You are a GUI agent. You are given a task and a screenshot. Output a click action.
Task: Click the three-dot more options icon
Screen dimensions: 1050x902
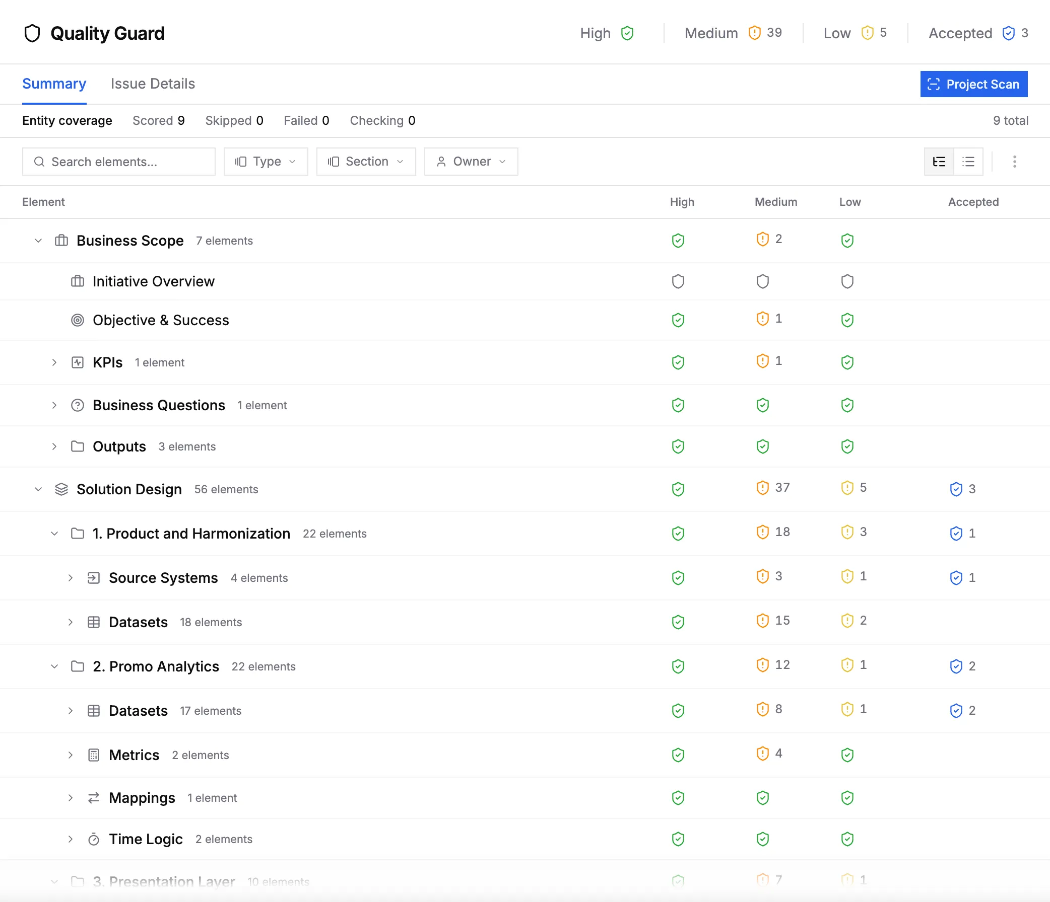coord(1014,162)
